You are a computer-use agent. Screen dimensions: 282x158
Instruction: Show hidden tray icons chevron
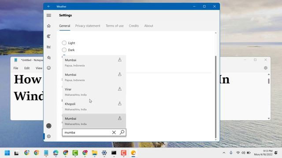click(224, 153)
